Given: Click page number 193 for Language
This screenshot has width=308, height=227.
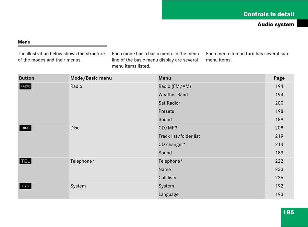Looking at the screenshot, I should click(x=279, y=195).
